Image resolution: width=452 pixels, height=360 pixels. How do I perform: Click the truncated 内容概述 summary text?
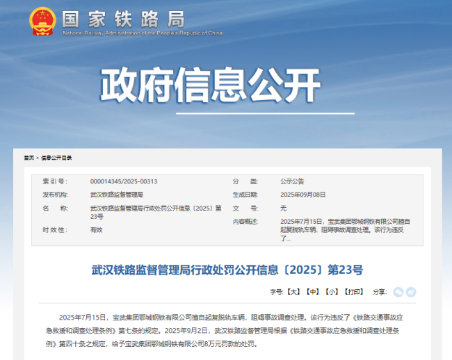[x=344, y=229]
